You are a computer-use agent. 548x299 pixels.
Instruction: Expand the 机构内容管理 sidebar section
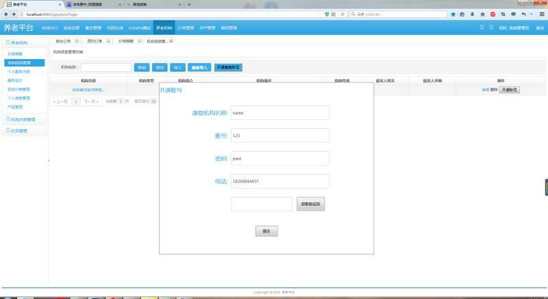pos(23,119)
